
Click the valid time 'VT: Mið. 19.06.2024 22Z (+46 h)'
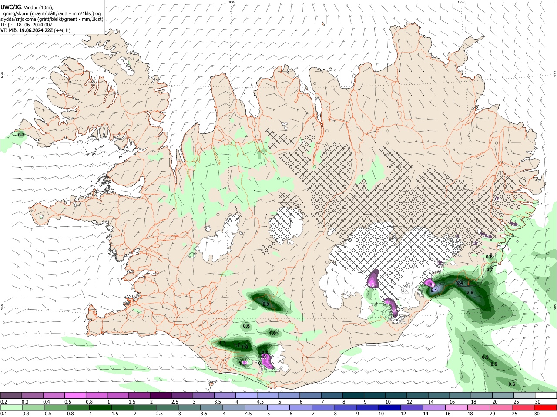click(x=35, y=30)
